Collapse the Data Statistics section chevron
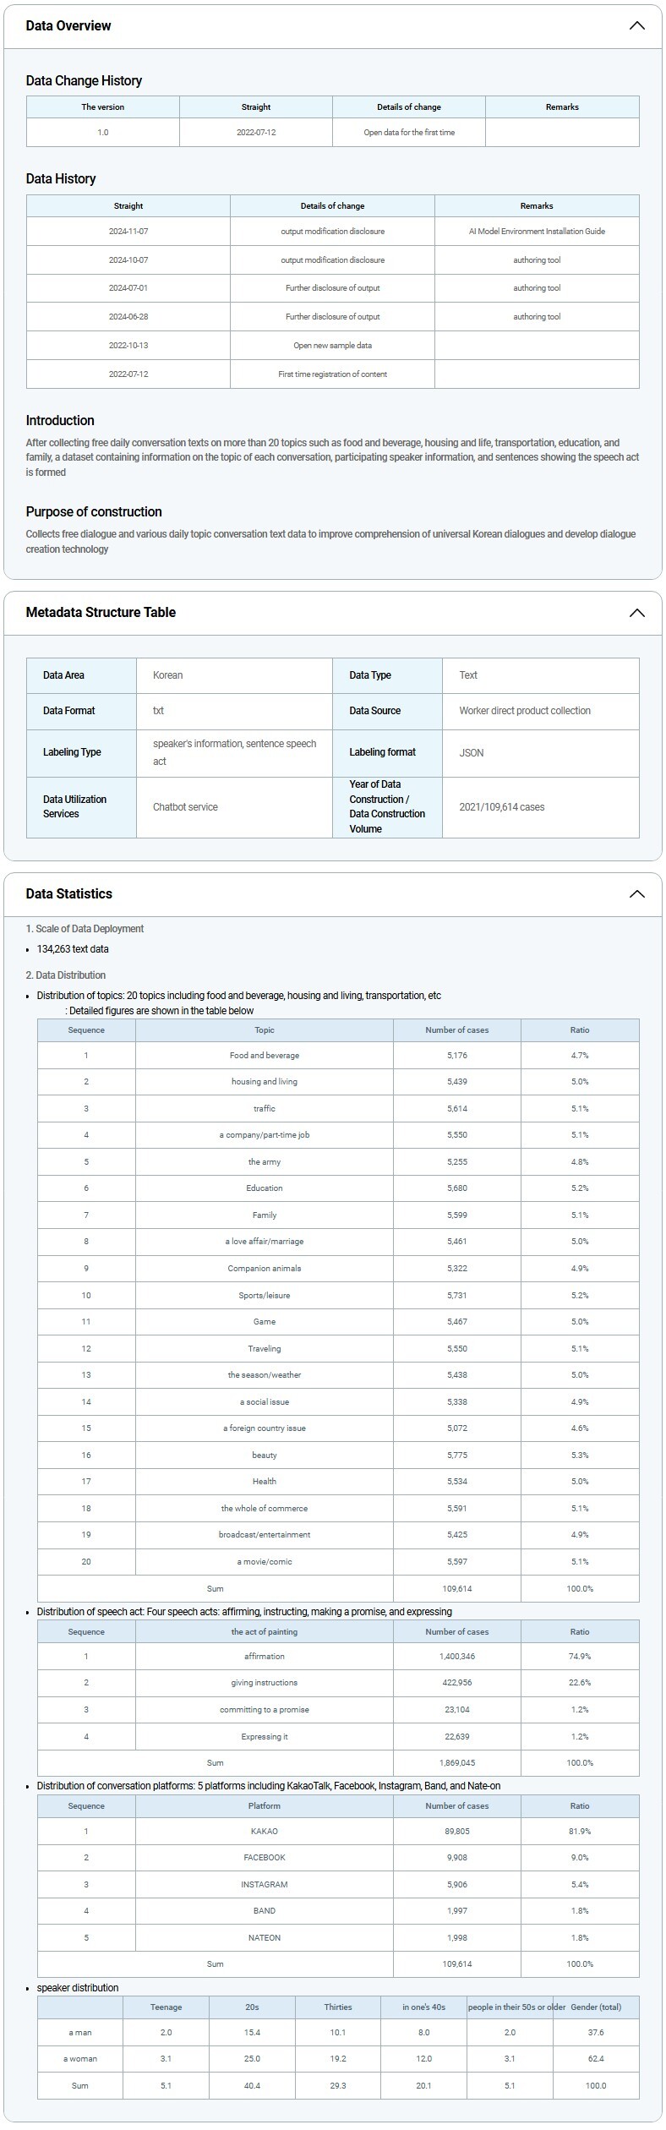666x2130 pixels. pyautogui.click(x=636, y=894)
